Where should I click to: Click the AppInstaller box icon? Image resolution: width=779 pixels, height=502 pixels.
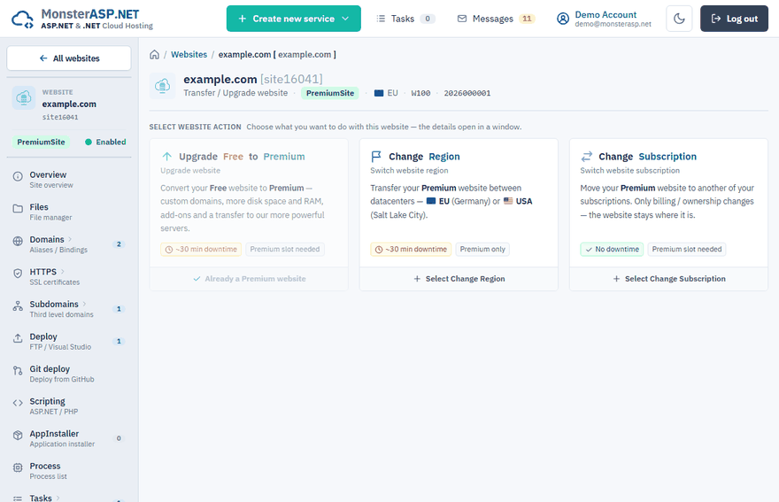[x=18, y=435]
